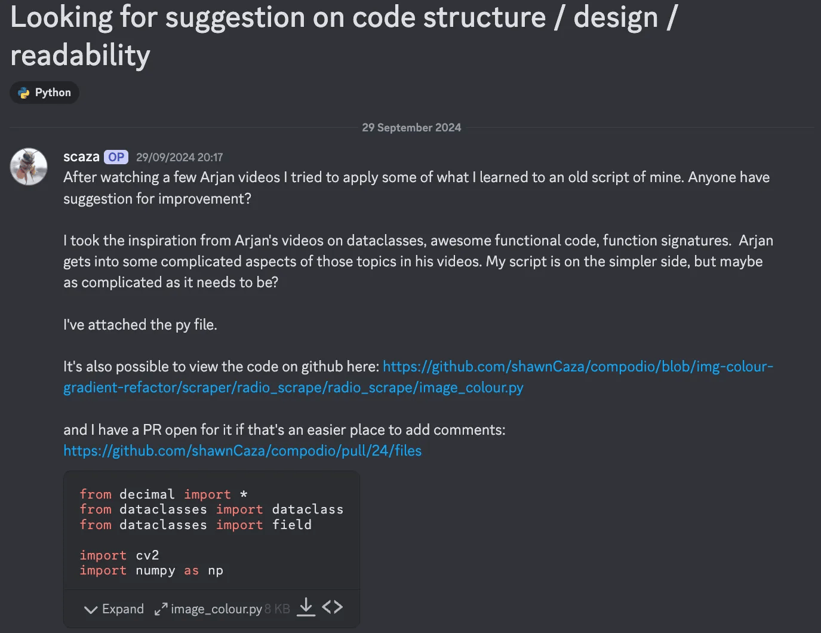The height and width of the screenshot is (633, 821).
Task: Open scaza's profile avatar
Action: click(29, 167)
